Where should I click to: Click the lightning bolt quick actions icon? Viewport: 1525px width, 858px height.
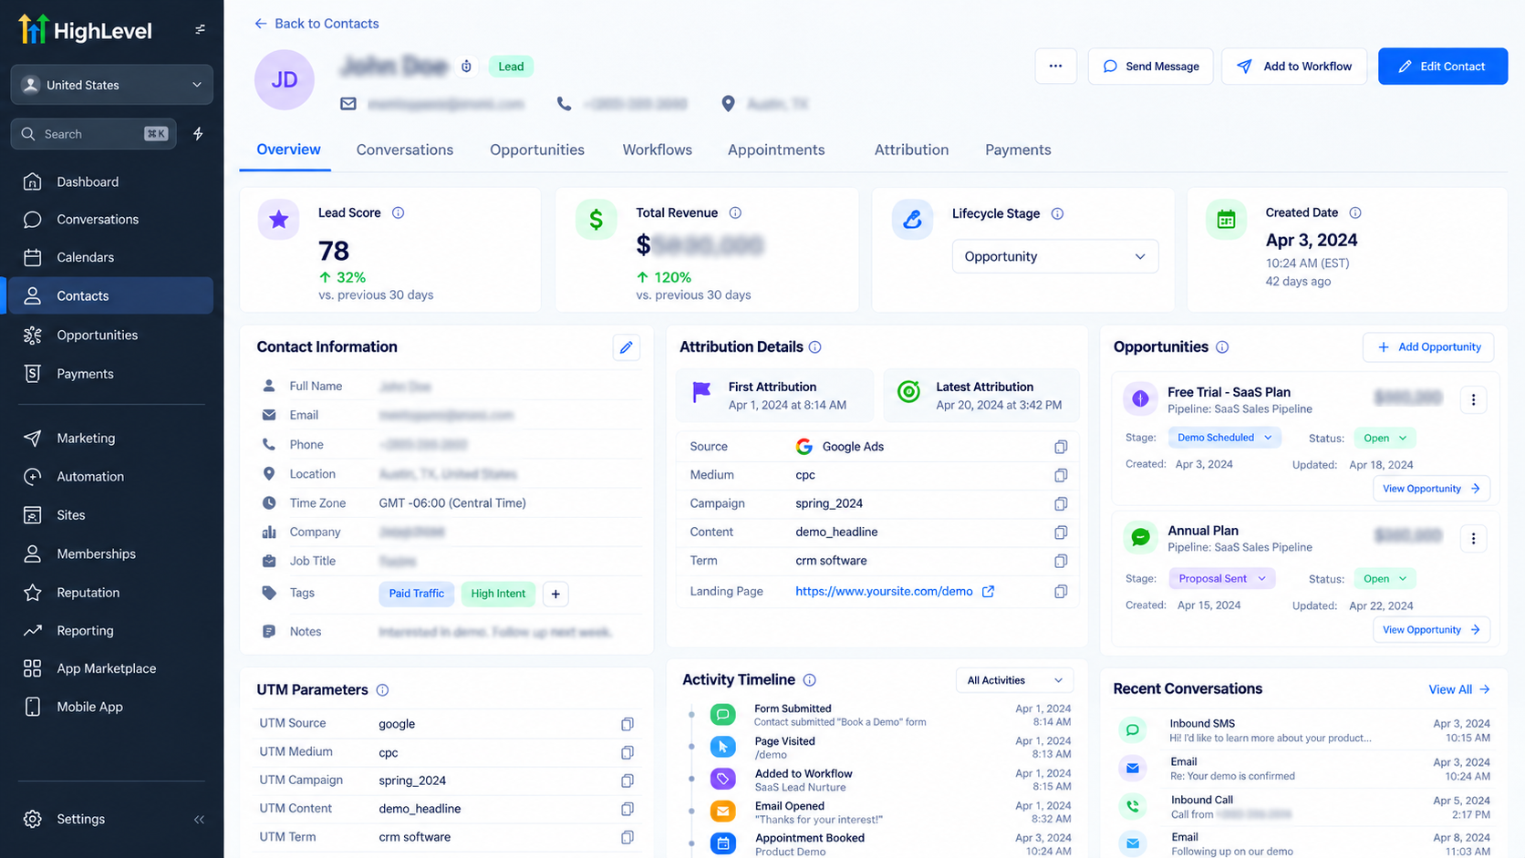point(198,134)
